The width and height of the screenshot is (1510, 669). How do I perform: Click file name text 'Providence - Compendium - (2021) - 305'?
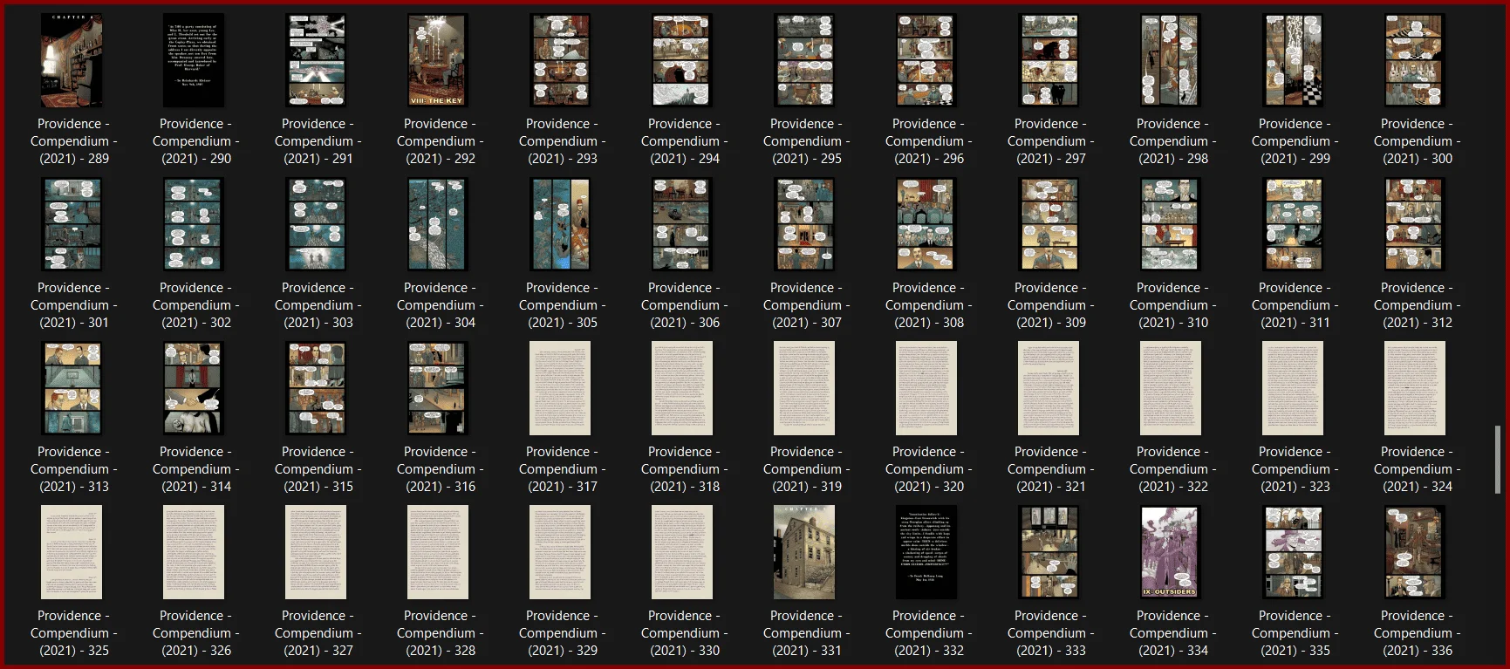563,305
